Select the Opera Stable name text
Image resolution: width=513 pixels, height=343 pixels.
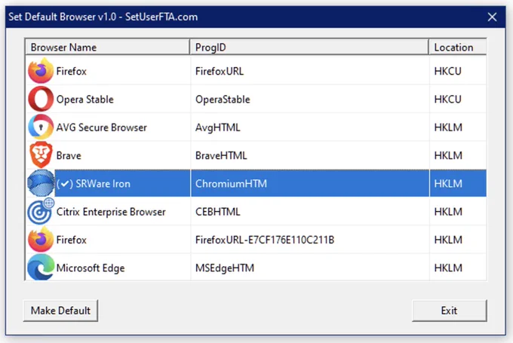[x=84, y=100]
